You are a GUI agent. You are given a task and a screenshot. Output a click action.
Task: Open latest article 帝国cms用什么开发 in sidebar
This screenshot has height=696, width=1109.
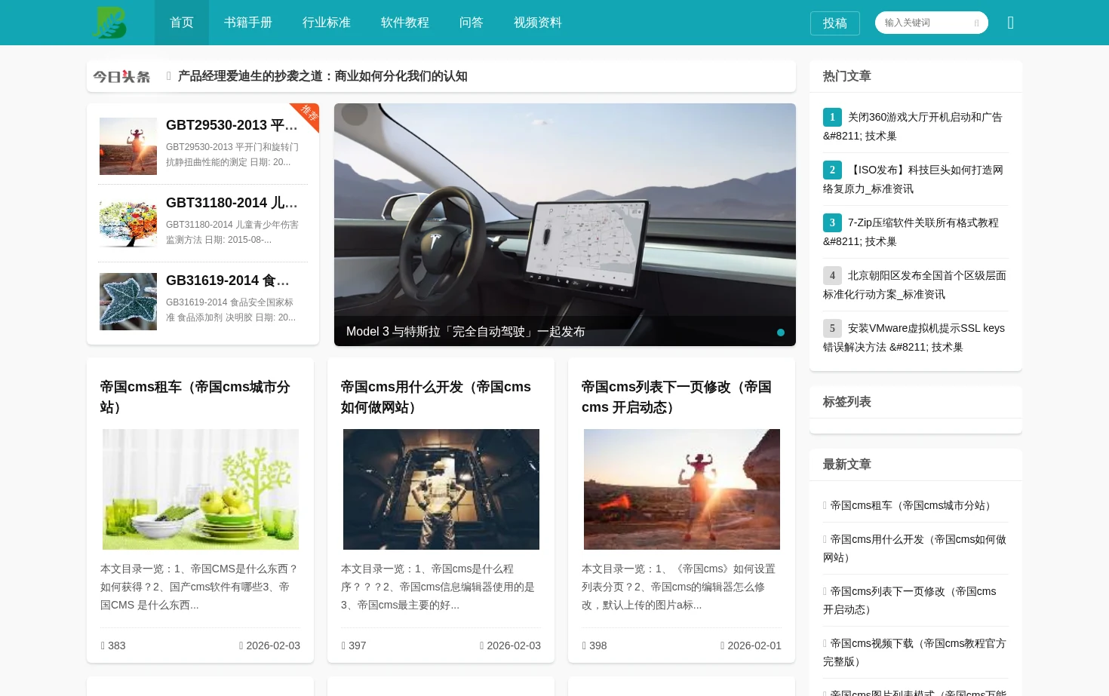pos(914,548)
